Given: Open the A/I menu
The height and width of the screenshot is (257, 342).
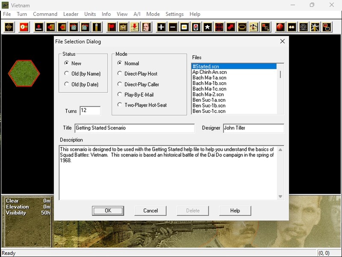Looking at the screenshot, I should pyautogui.click(x=137, y=14).
